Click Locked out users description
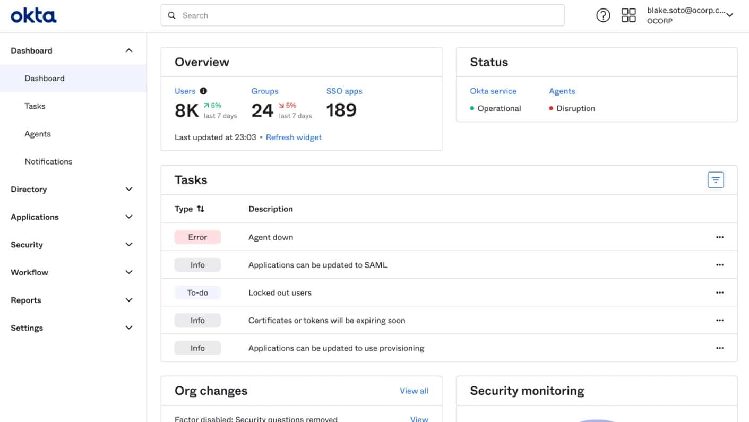 [280, 292]
